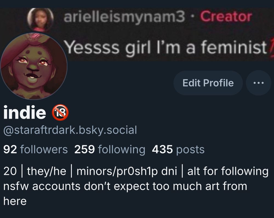Click the word here ending the bio
This screenshot has width=274, height=218.
pyautogui.click(x=15, y=201)
